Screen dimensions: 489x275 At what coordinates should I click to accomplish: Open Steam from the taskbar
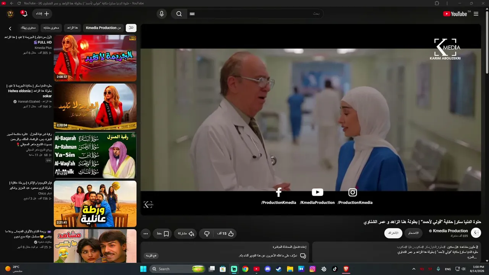click(279, 269)
